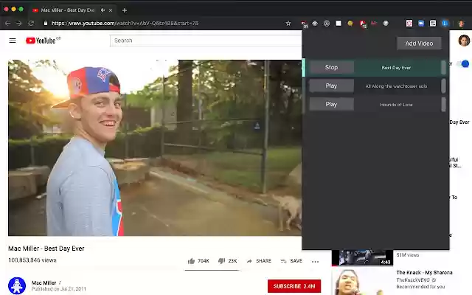Viewport: 472px width, 295px height.
Task: Go forward in browser history
Action: 19,23
